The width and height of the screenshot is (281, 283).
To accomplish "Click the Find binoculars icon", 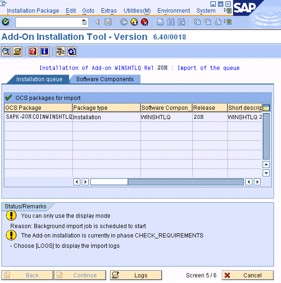I will [171, 22].
